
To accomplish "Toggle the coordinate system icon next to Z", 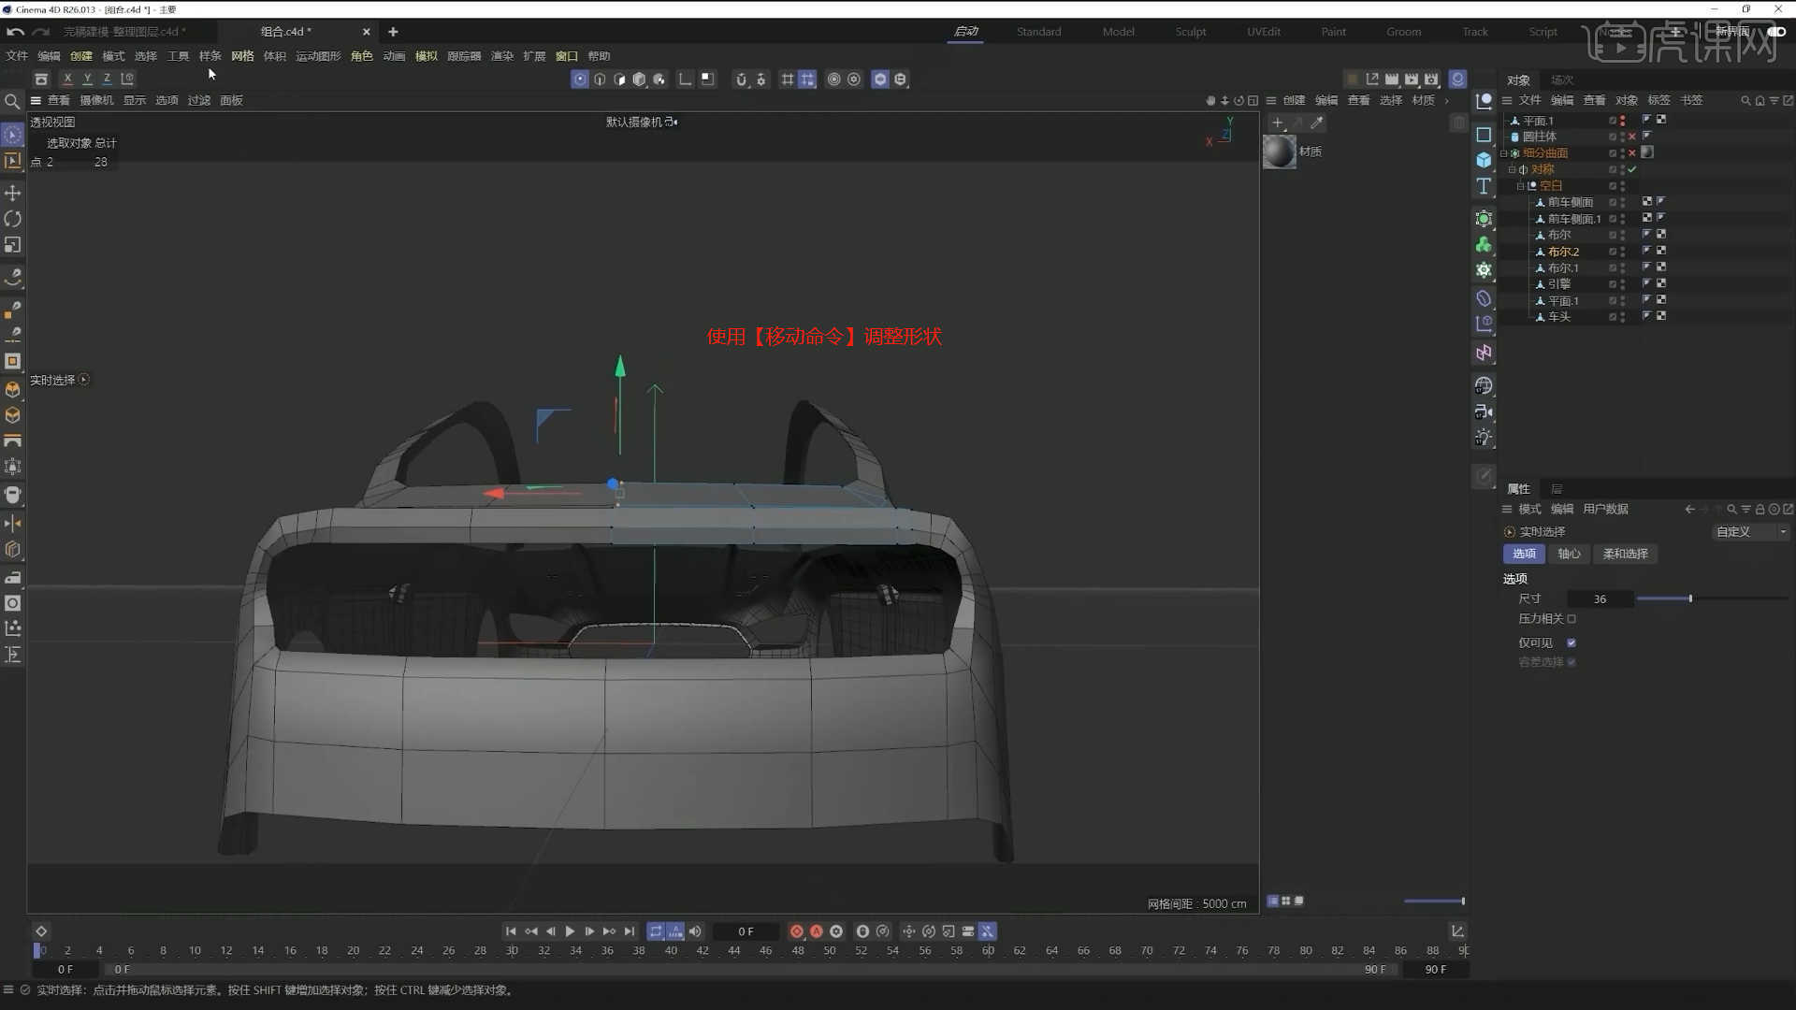I will [127, 79].
